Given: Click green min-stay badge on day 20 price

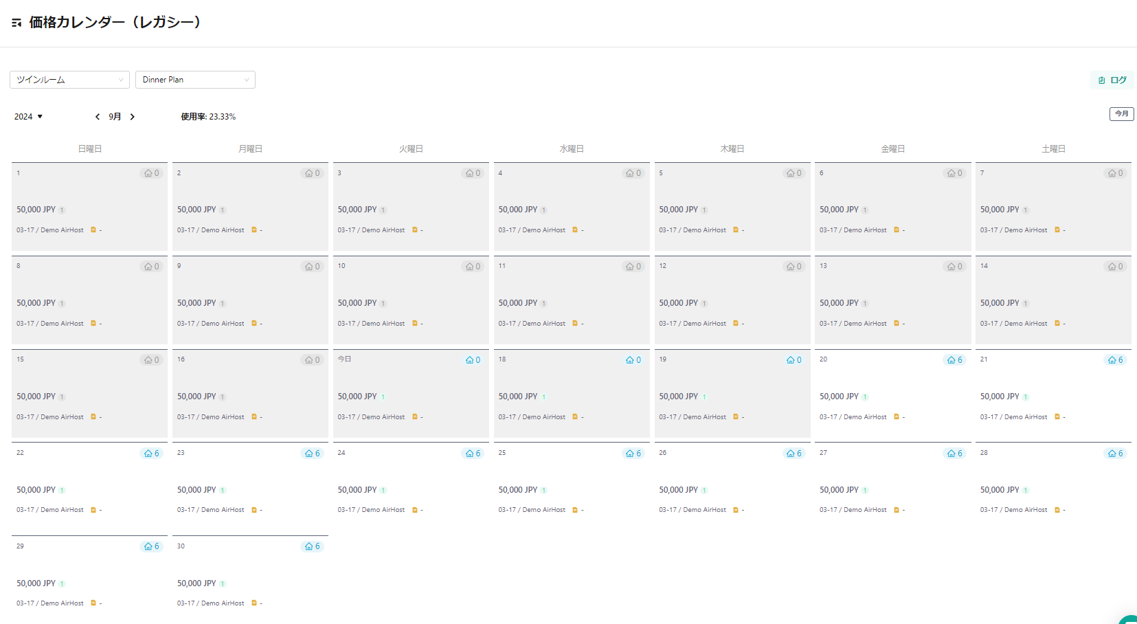Looking at the screenshot, I should coord(865,397).
